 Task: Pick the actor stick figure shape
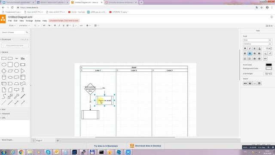click(x=23, y=90)
